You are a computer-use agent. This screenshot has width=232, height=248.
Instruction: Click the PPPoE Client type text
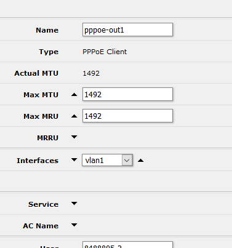coord(105,52)
